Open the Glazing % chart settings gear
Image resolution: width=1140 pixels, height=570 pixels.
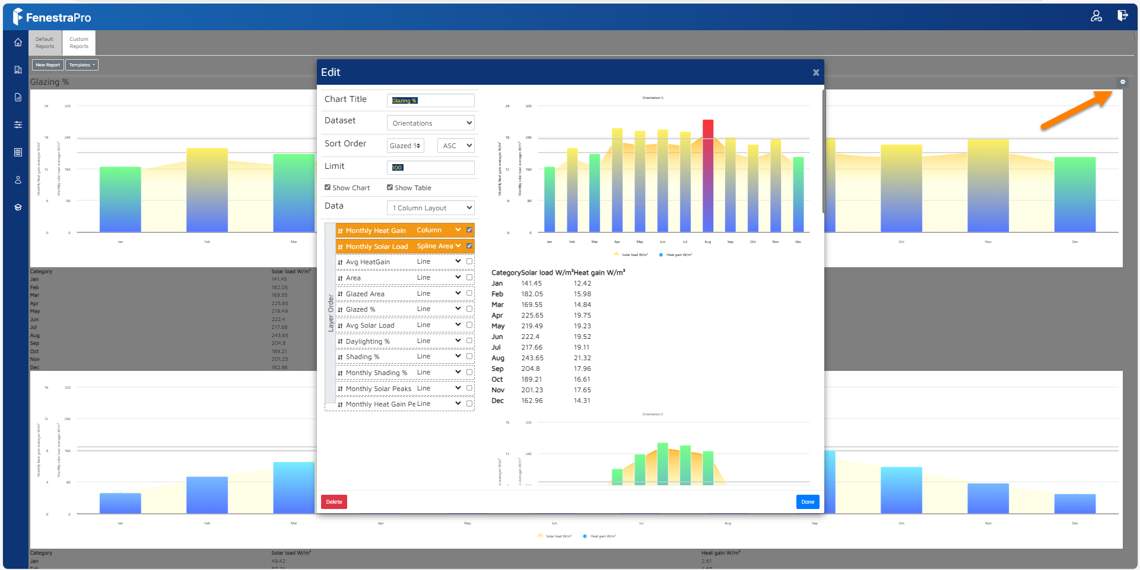1122,82
